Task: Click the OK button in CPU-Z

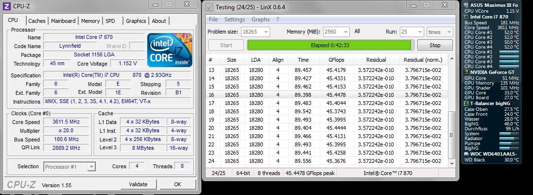Action: point(177,184)
